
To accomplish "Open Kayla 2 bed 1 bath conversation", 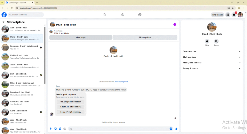I will [x=22, y=112].
